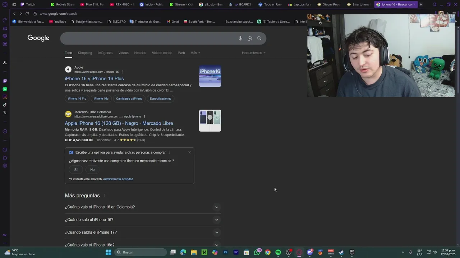Open three-dot options next to Más preguntas
The height and width of the screenshot is (258, 460).
click(105, 196)
